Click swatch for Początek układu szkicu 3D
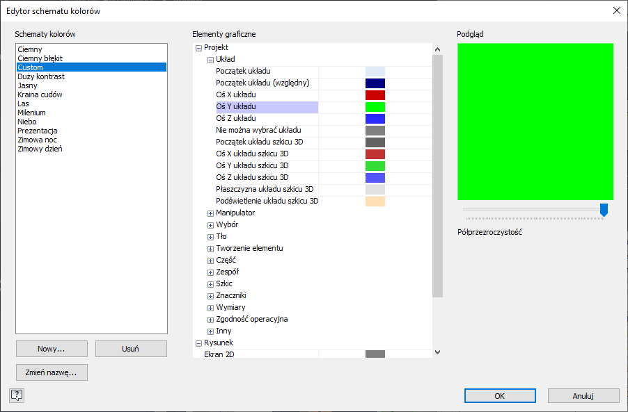Screen dimensions: 628x412 click(x=375, y=142)
